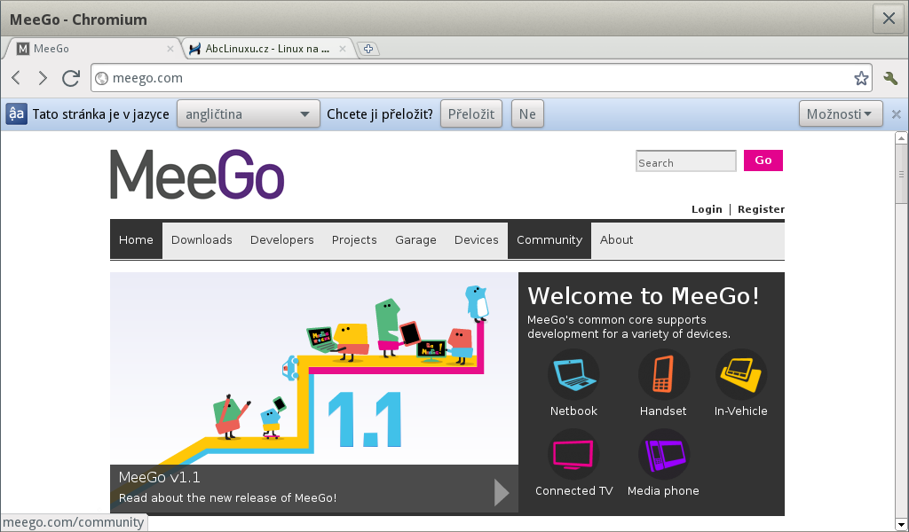Click the globe icon in the address bar
The height and width of the screenshot is (532, 909).
coord(101,78)
